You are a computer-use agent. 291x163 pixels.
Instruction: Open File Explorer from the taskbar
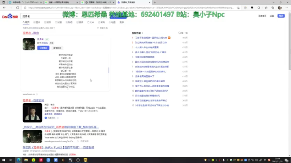coord(26,160)
